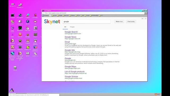Open the Trash icon on desktop
Screen dimensions: 170x96
15,68
